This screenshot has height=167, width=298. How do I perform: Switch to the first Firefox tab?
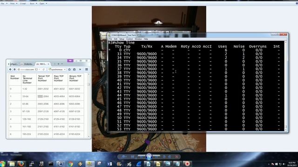[14, 64]
